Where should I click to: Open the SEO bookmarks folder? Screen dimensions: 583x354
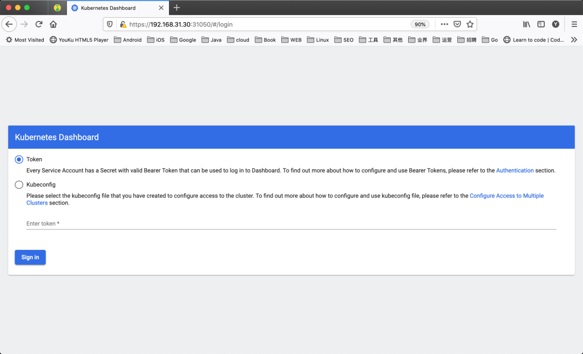click(x=344, y=40)
